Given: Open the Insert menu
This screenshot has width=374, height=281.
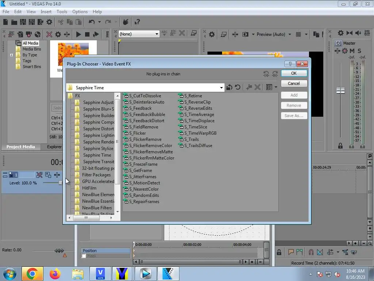Looking at the screenshot, I should click(46, 12).
